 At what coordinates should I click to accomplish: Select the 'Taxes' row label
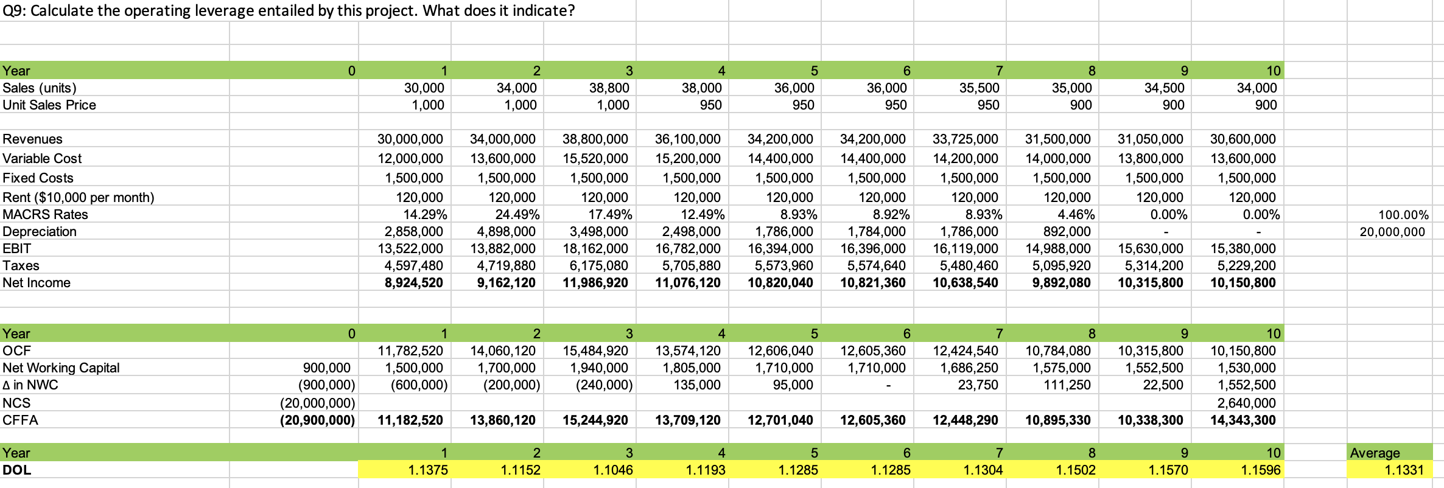[21, 265]
